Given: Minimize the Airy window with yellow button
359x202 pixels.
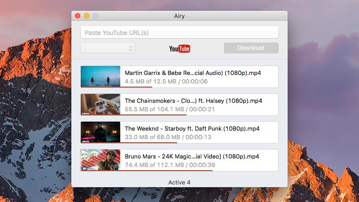Looking at the screenshot, I should 87,16.
